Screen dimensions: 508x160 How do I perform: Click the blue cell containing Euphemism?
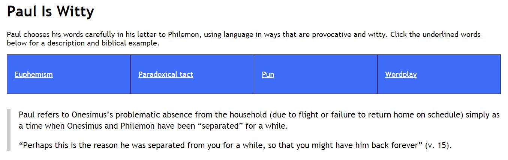[69, 74]
